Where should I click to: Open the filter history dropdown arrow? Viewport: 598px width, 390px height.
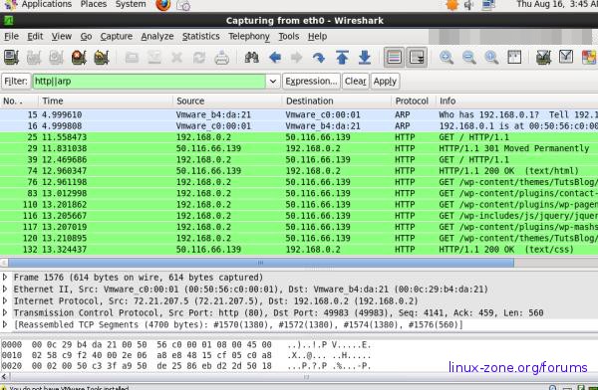273,82
